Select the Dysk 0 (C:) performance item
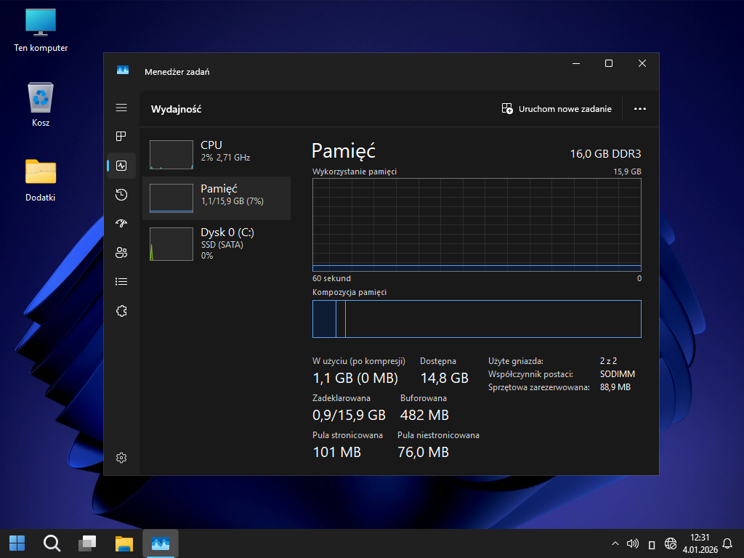 pyautogui.click(x=216, y=243)
